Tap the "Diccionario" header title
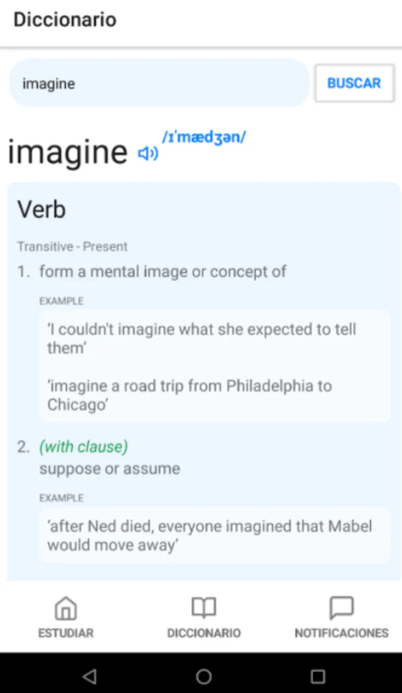 [65, 20]
